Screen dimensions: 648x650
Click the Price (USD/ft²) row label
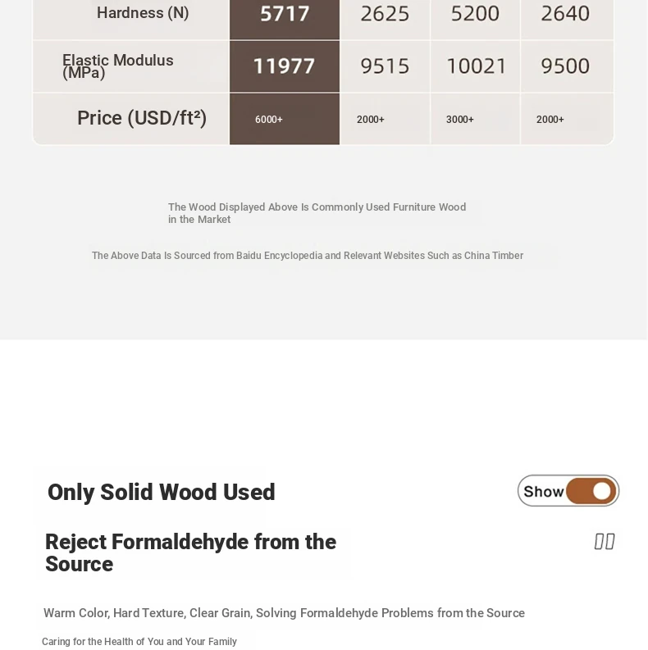142,118
